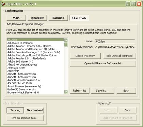Select America's Army in the list

(x=35, y=68)
